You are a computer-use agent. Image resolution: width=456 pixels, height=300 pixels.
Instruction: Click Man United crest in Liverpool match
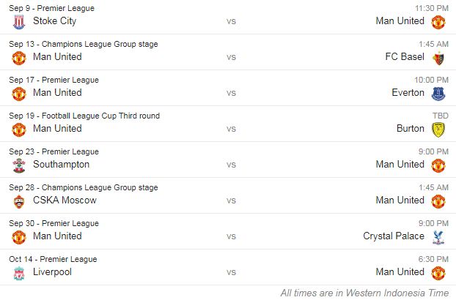coord(438,273)
